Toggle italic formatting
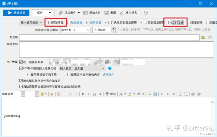Viewport: 217px width, 137px height. pos(89,94)
